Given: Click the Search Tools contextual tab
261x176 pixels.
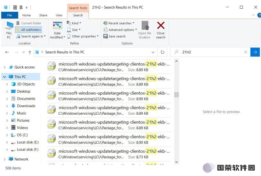Looking at the screenshot, I should [x=78, y=8].
